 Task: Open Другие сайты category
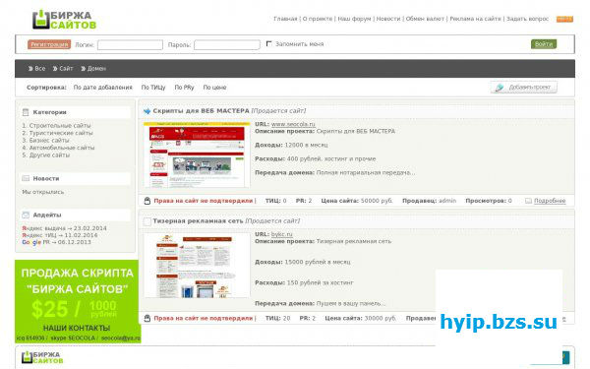coord(49,154)
